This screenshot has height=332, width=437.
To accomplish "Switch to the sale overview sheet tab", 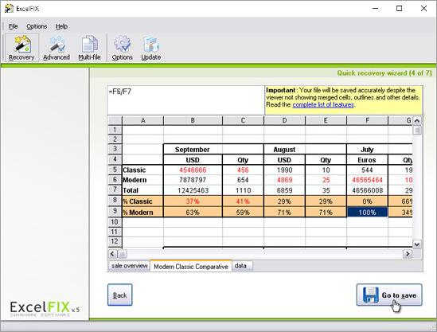I will (x=129, y=266).
